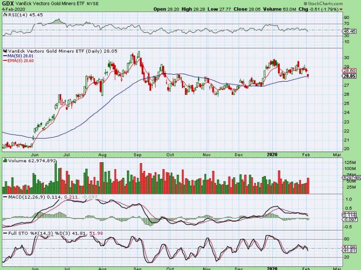
Task: Click the black line marker before MACD(12,26,9)
Action: pyautogui.click(x=5, y=197)
